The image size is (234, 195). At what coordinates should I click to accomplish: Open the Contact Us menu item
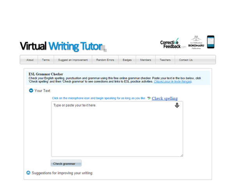[186, 60]
